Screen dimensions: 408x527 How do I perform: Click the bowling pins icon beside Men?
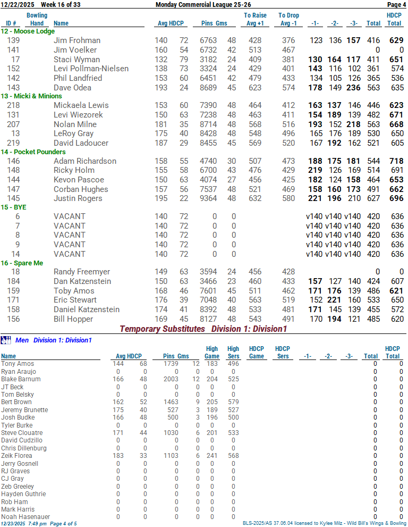(6, 340)
